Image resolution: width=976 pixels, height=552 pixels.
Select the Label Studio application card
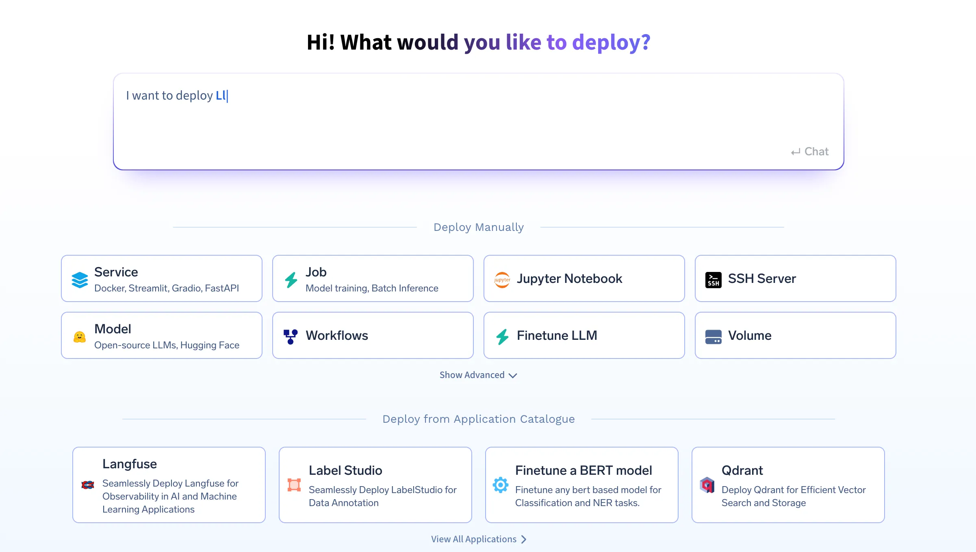coord(375,485)
